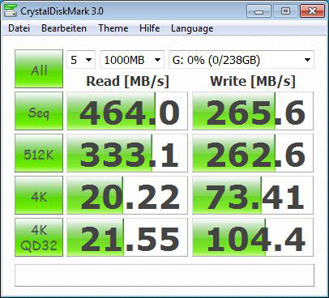The width and height of the screenshot is (329, 298).
Task: Open the Bearbeiten menu
Action: click(x=64, y=28)
